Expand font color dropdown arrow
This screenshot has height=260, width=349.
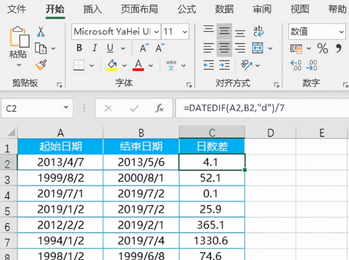coord(151,65)
